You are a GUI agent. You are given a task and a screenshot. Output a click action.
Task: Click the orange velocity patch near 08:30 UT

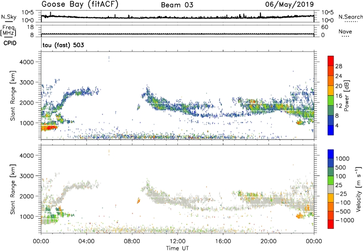click(138, 201)
